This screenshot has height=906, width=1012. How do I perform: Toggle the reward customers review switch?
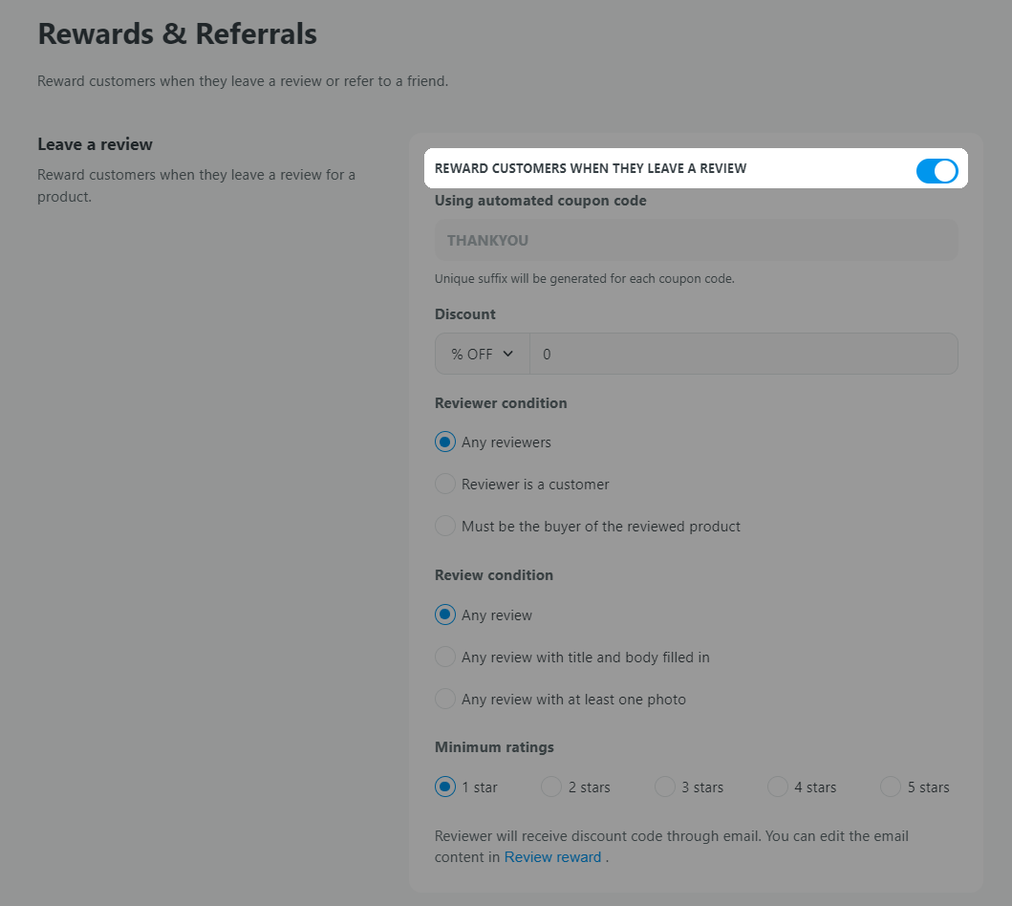(x=937, y=171)
